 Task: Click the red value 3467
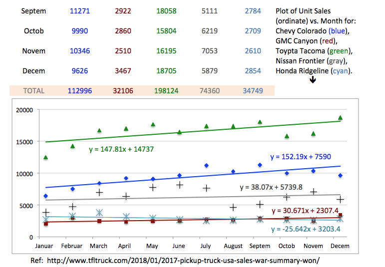(123, 71)
